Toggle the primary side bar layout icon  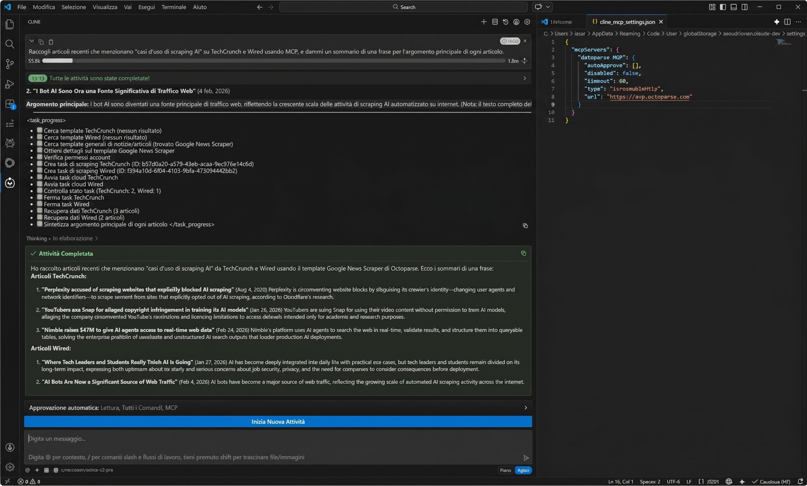[x=723, y=7]
